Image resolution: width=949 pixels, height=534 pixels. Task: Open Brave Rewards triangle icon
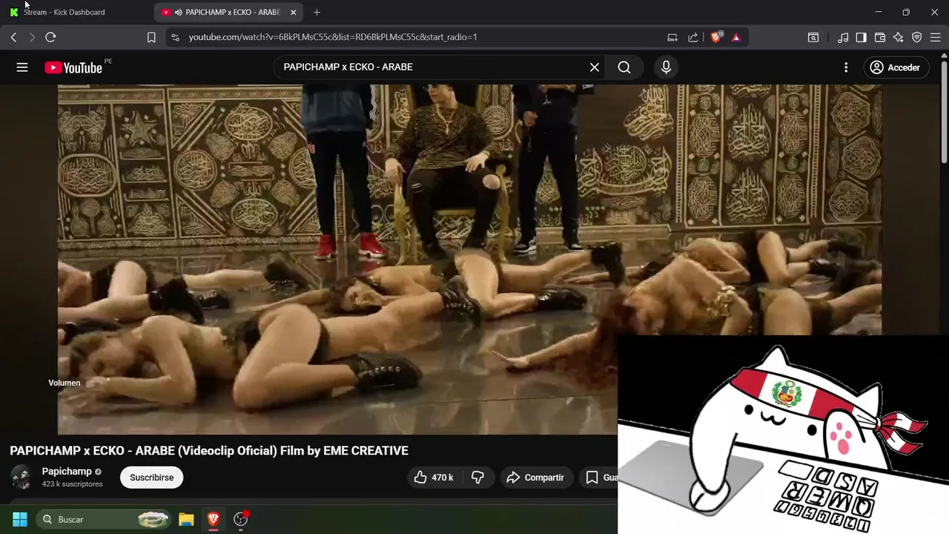point(736,37)
